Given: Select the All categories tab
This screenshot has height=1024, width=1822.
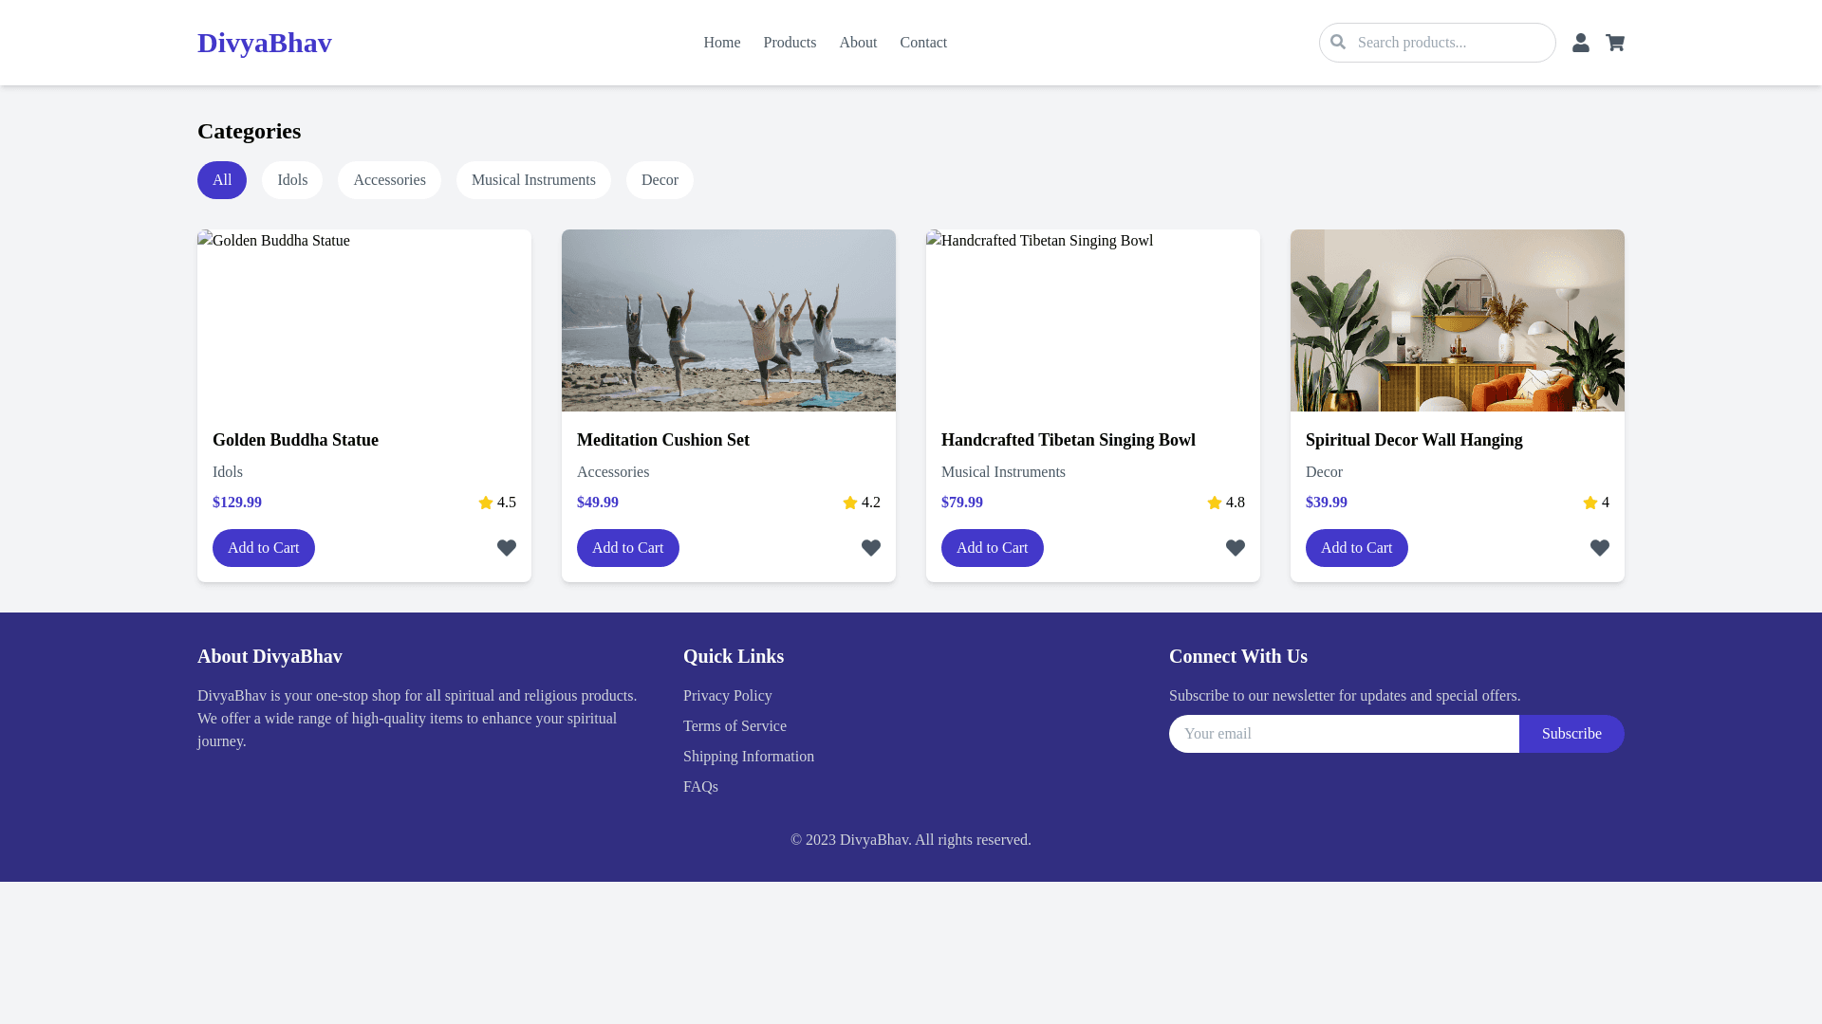Looking at the screenshot, I should (x=221, y=180).
